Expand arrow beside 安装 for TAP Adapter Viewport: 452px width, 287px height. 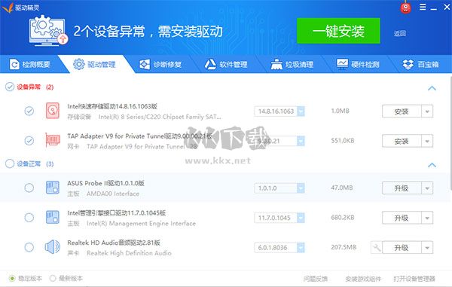pos(427,141)
